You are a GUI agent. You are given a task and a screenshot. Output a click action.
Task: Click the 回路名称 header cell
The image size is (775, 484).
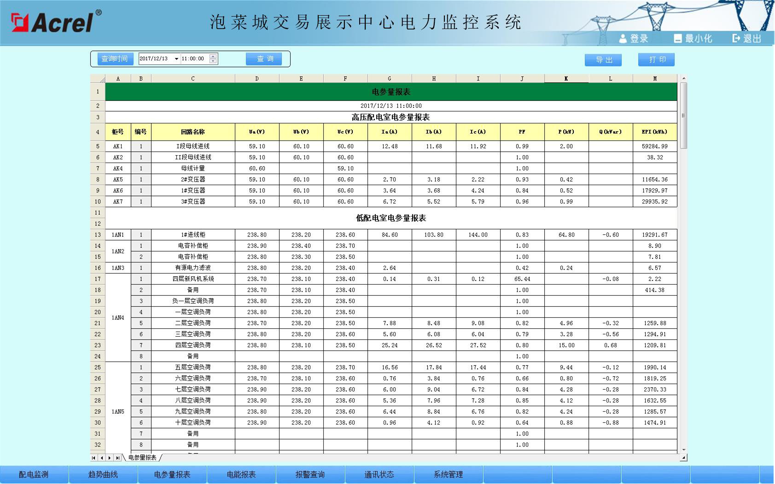point(193,132)
